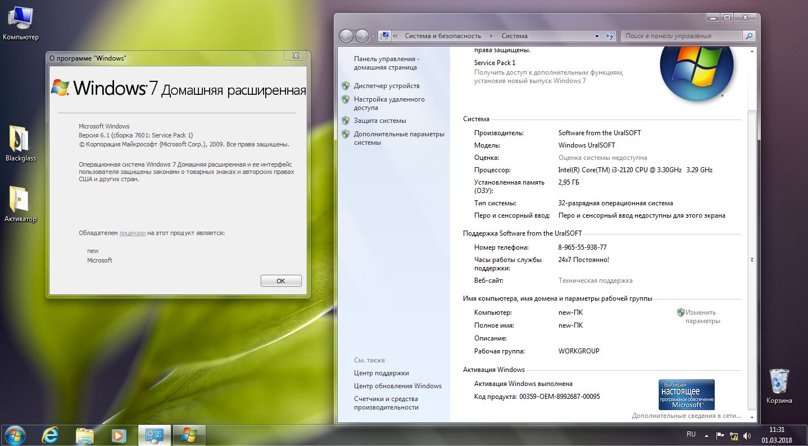Open the Компьютер desktop icon
The width and height of the screenshot is (808, 446).
(x=20, y=23)
